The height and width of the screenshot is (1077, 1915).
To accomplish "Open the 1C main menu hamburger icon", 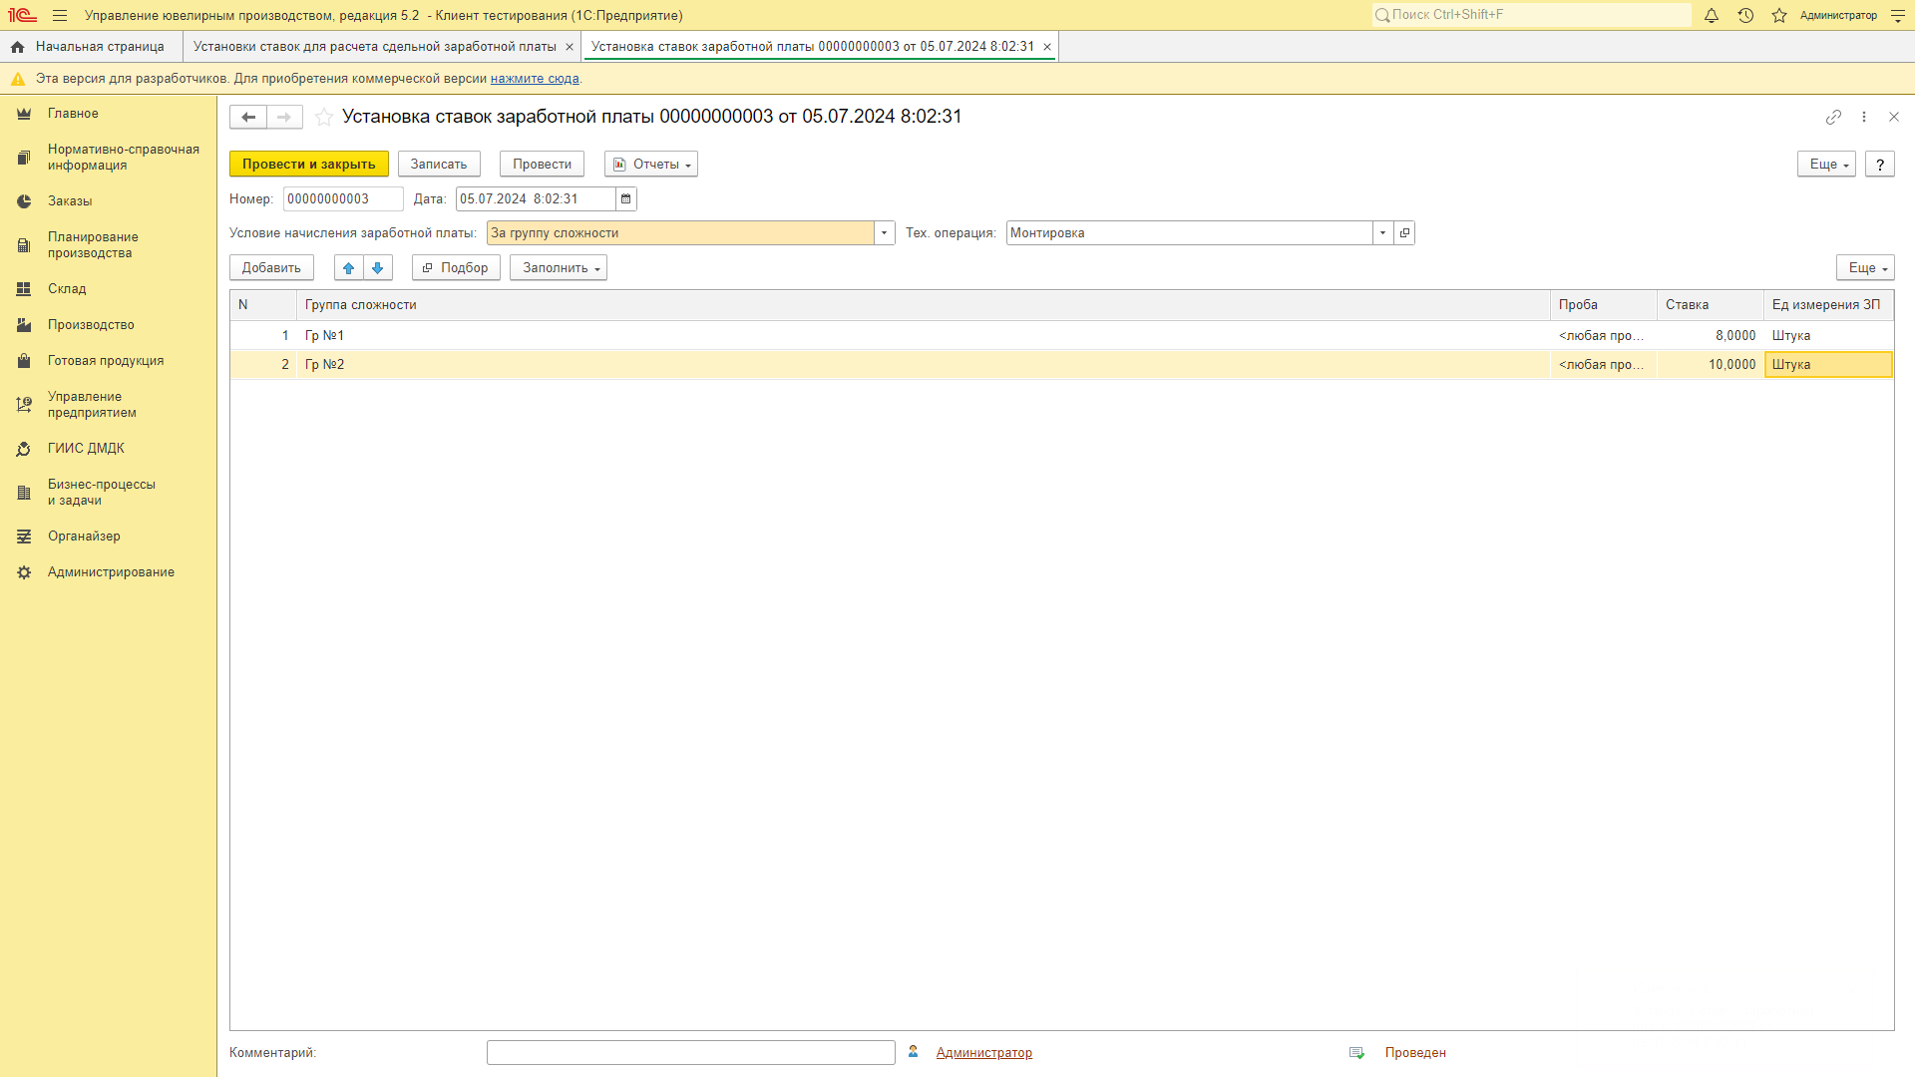I will pyautogui.click(x=60, y=16).
